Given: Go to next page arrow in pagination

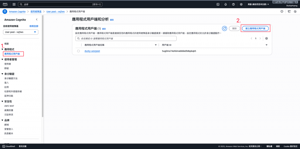Looking at the screenshot, I should (x=260, y=38).
